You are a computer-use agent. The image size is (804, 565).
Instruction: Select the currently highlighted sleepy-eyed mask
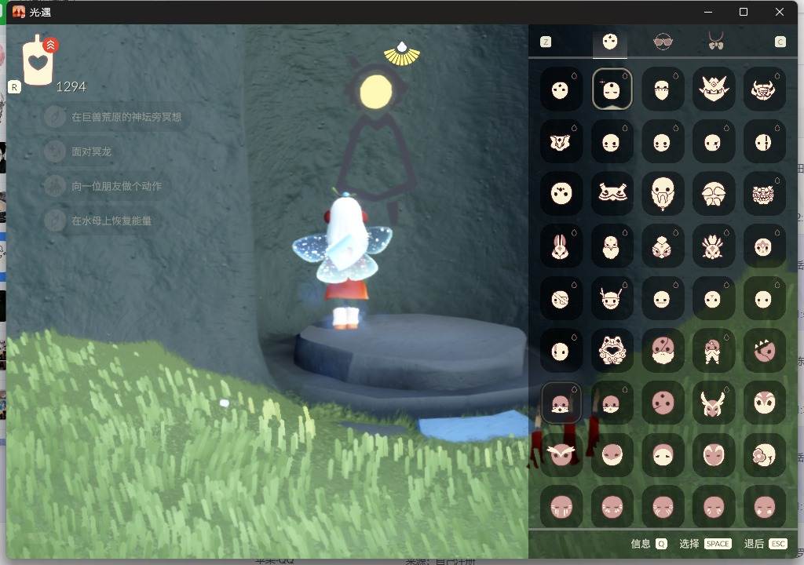pos(612,89)
